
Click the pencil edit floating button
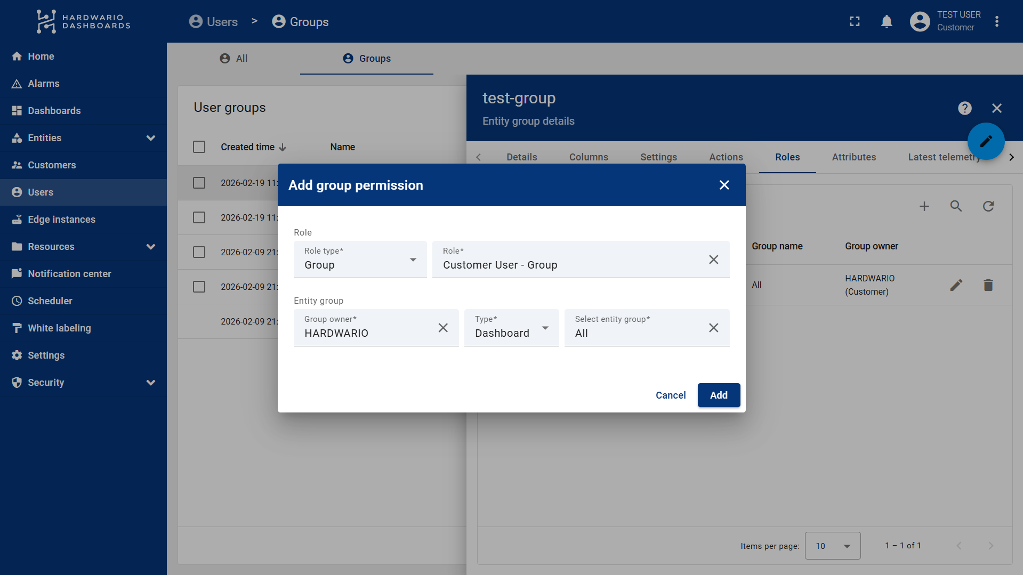pos(986,141)
